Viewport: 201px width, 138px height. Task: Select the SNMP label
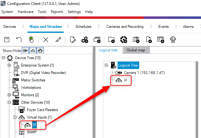pos(32,132)
